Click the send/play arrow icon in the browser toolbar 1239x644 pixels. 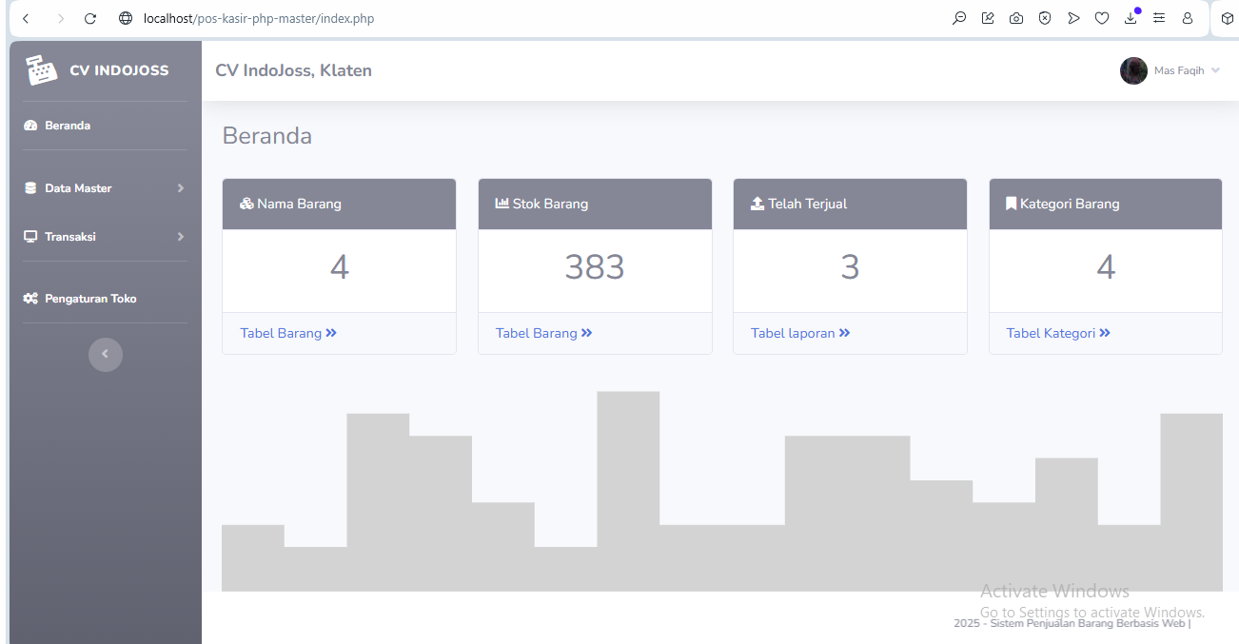pyautogui.click(x=1073, y=18)
